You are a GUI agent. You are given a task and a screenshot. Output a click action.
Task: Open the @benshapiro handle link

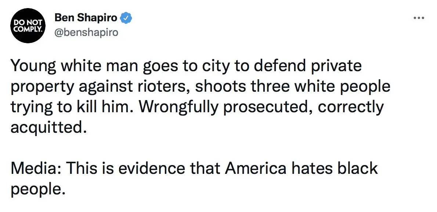86,32
